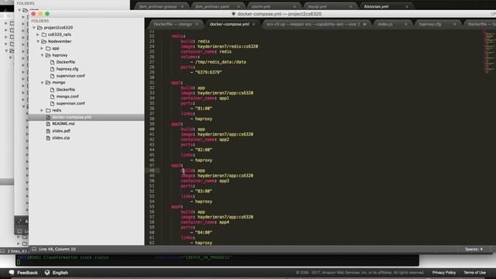Image resolution: width=496 pixels, height=279 pixels.
Task: Click the /tmp/redis_data:/data volume line
Action: click(x=220, y=62)
